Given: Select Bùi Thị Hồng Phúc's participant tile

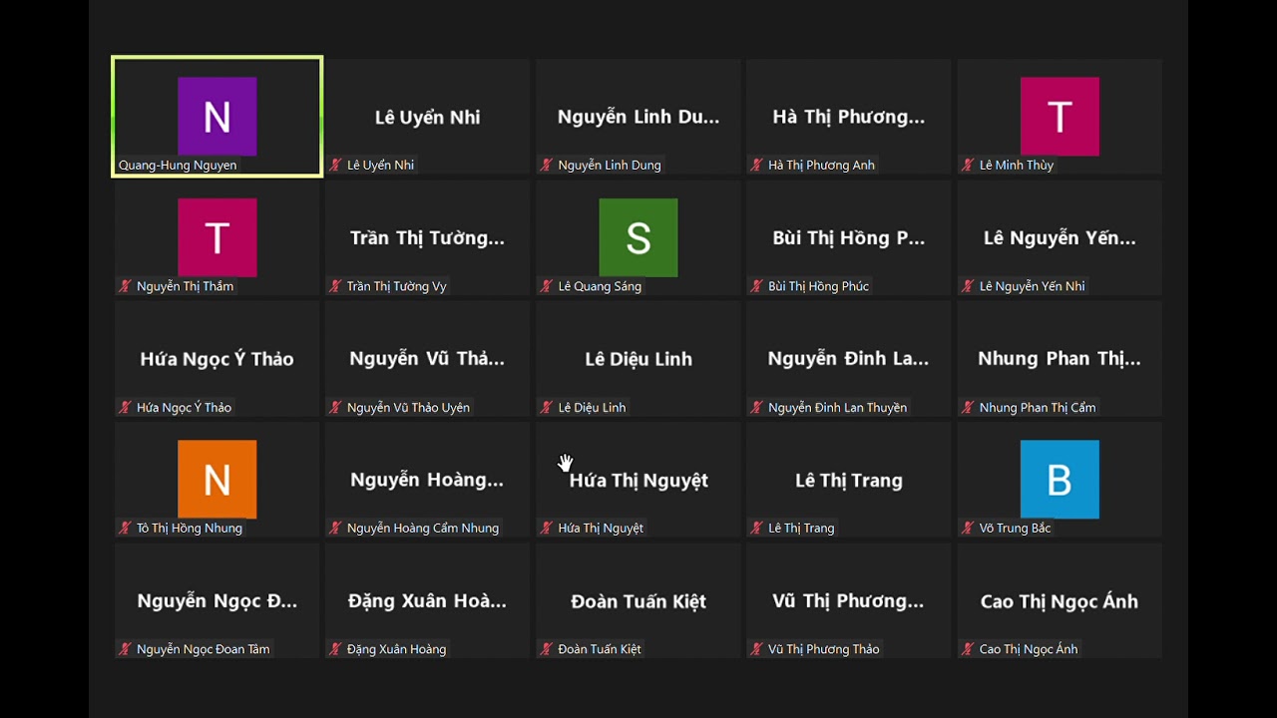Looking at the screenshot, I should [848, 238].
